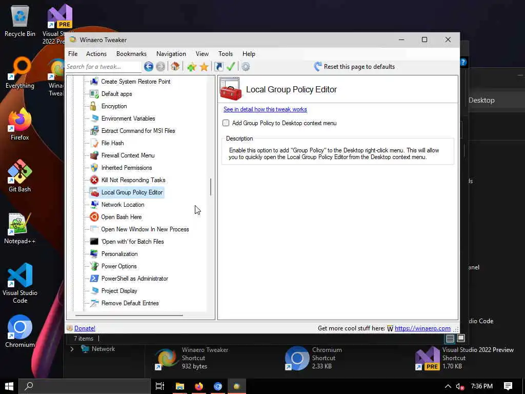Click the grey Forward navigation arrow

point(160,67)
